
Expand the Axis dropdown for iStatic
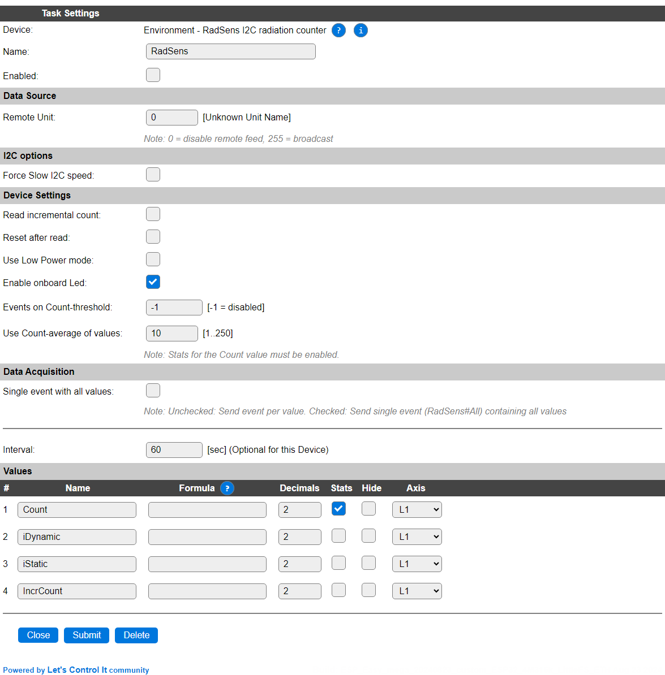(x=417, y=564)
